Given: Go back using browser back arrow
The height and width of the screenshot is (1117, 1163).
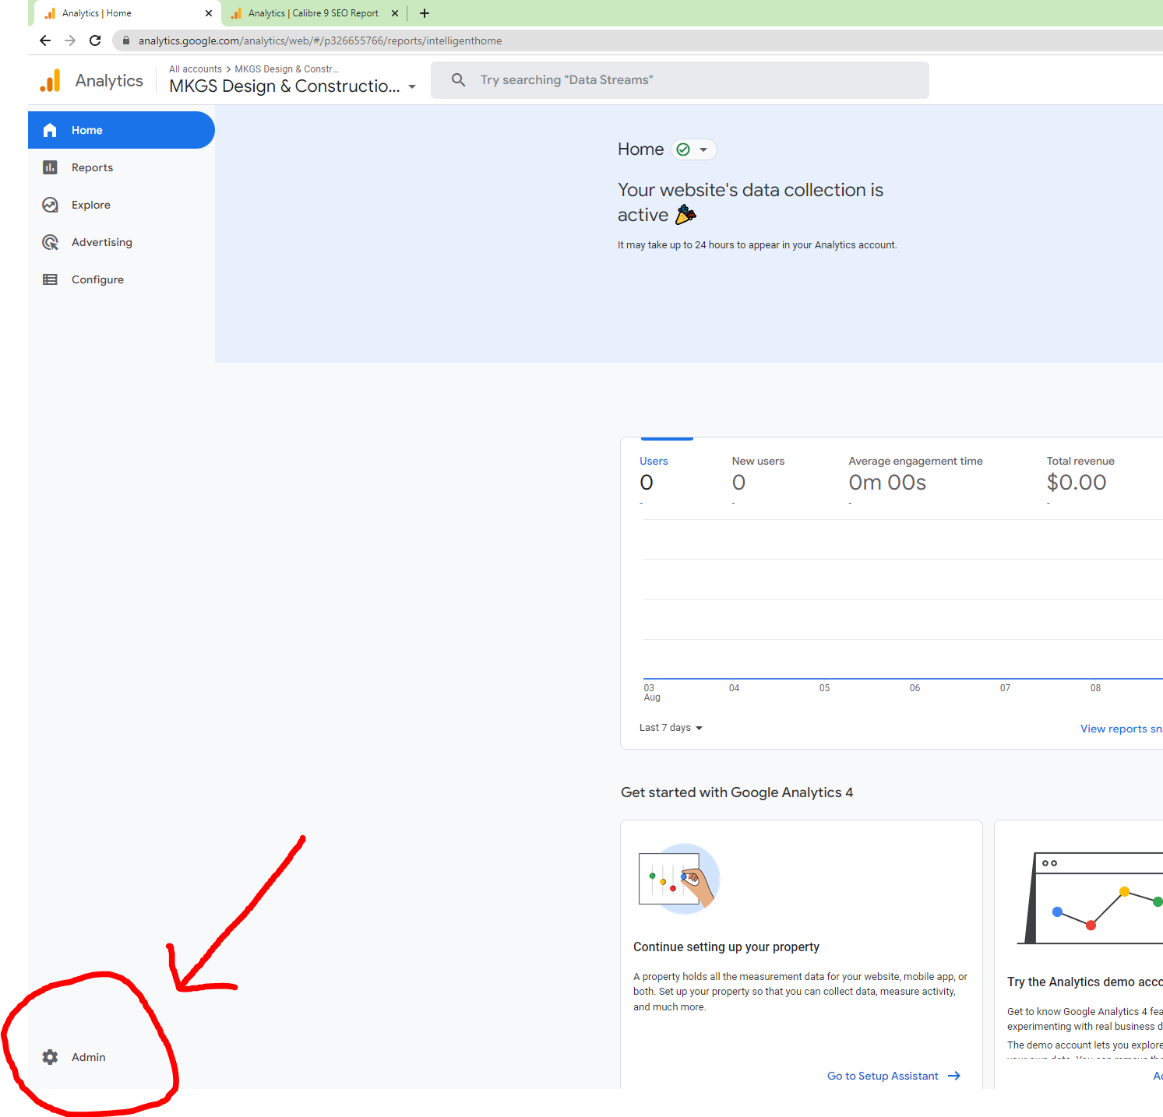Looking at the screenshot, I should 45,40.
